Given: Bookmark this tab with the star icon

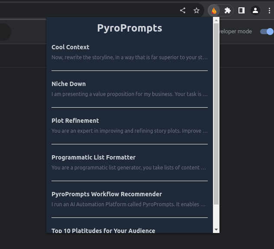Looking at the screenshot, I should coord(197,10).
